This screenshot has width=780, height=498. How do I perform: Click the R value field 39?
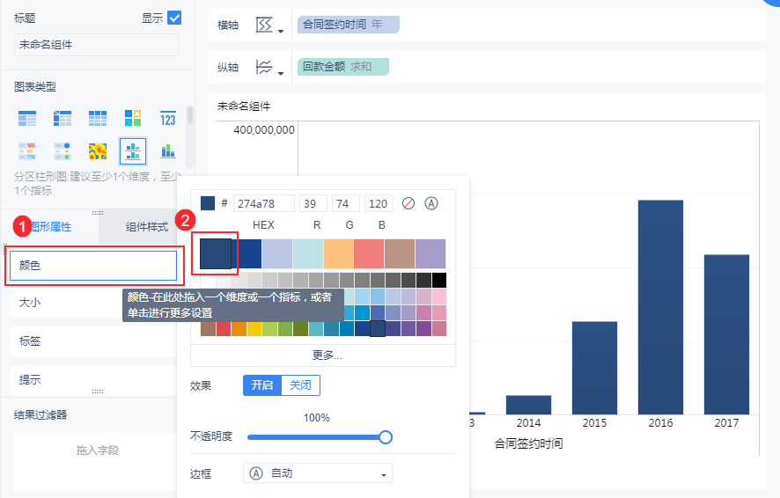[x=313, y=203]
